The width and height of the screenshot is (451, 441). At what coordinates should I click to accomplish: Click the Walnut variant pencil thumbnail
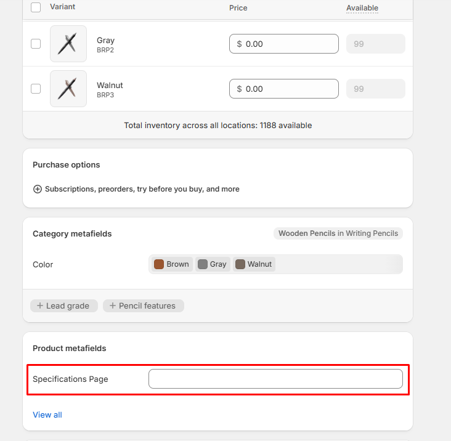coord(68,89)
